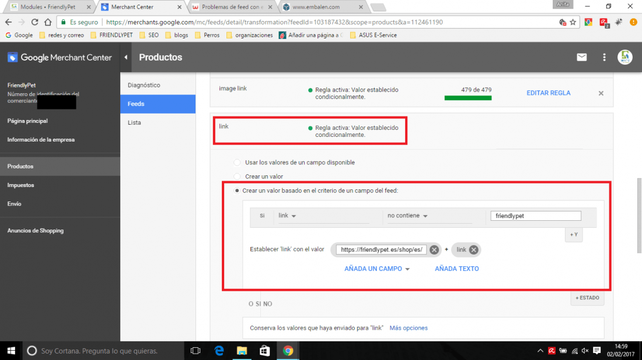Viewport: 642px width, 360px height.
Task: Click the 479 de 479 progress bar
Action: (468, 98)
